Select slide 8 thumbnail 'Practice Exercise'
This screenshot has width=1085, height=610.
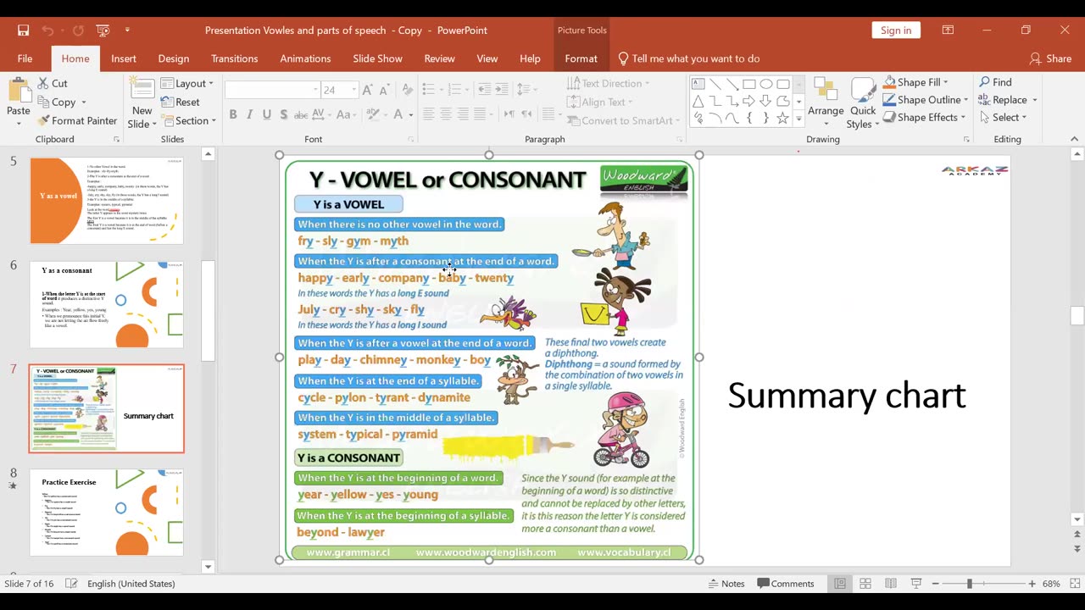click(x=107, y=513)
